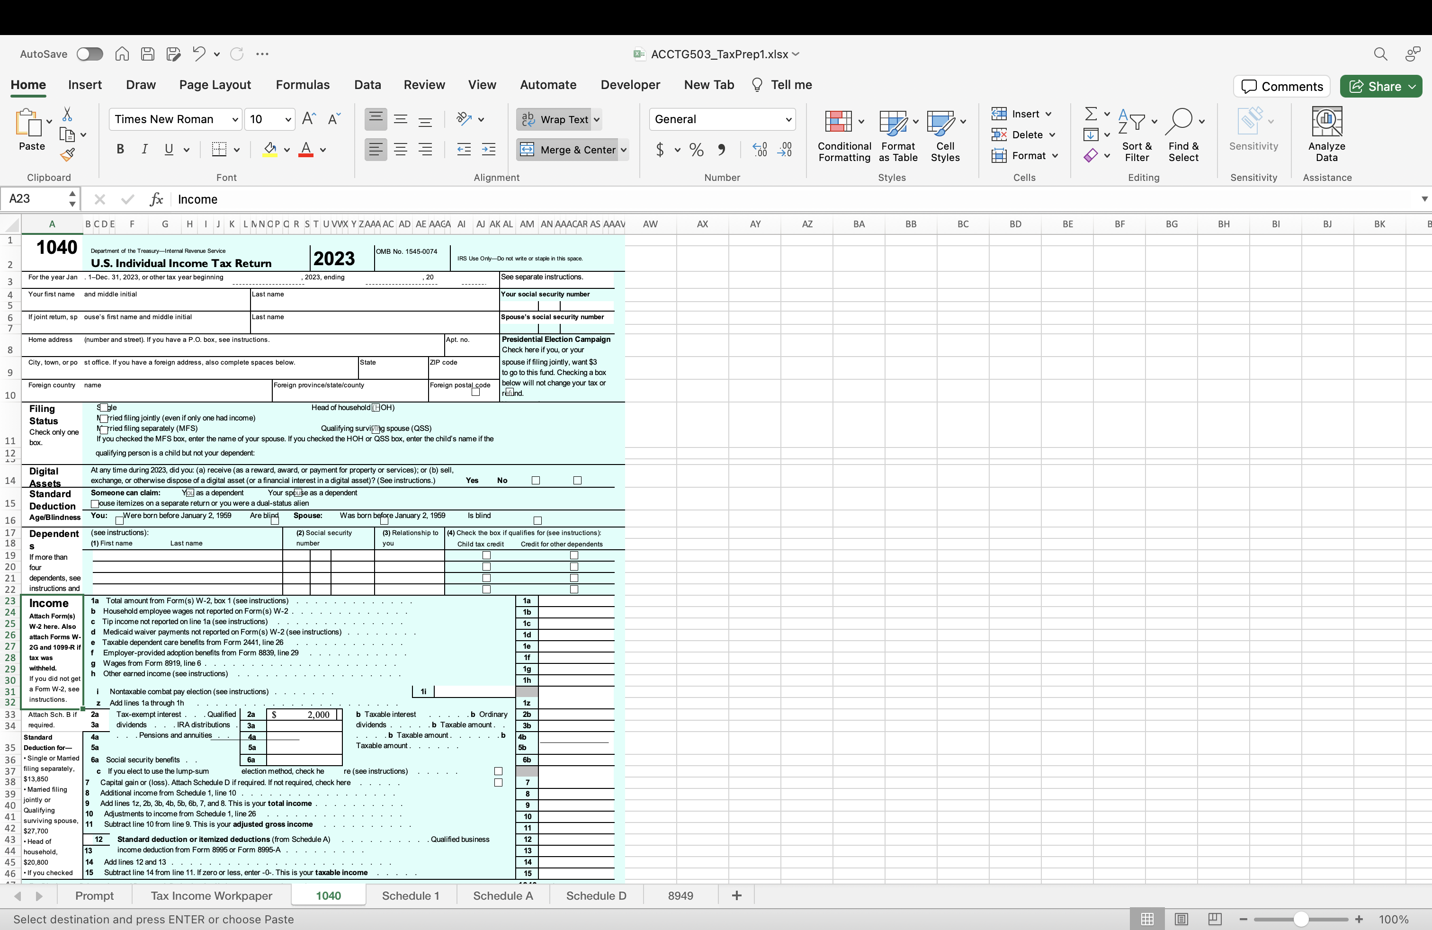Switch to the Schedule A sheet tab
The width and height of the screenshot is (1432, 930).
[x=502, y=896]
